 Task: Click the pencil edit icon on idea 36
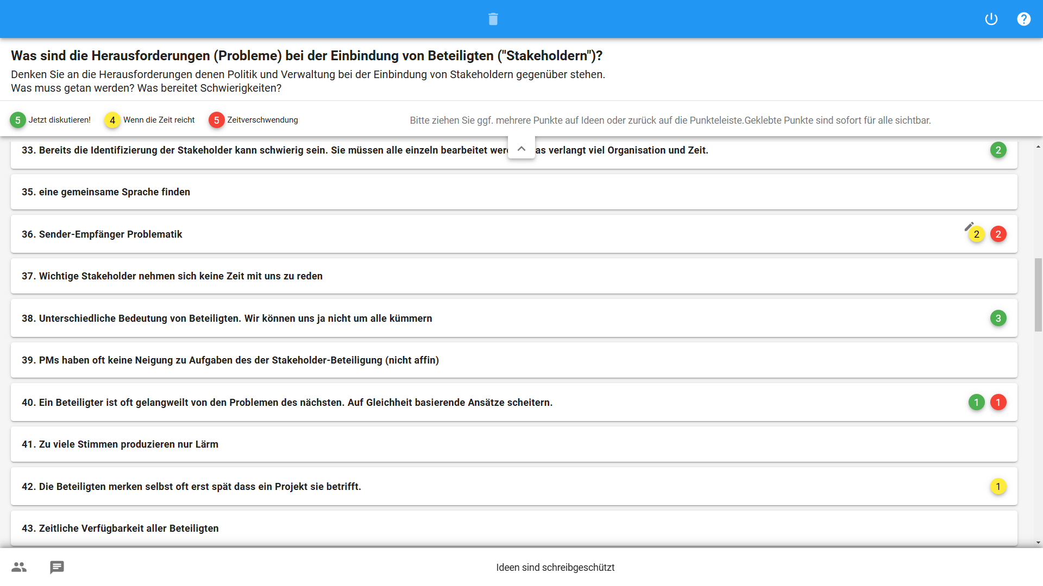point(969,226)
